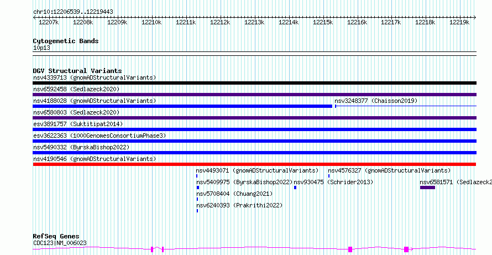Click esv3891757 (Suktitipat2014) label
492x255 pixels.
(78, 124)
